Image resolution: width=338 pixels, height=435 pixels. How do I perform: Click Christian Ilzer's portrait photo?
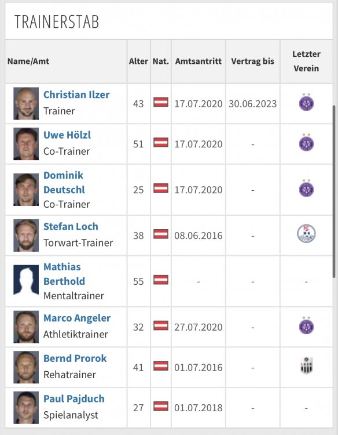26,103
